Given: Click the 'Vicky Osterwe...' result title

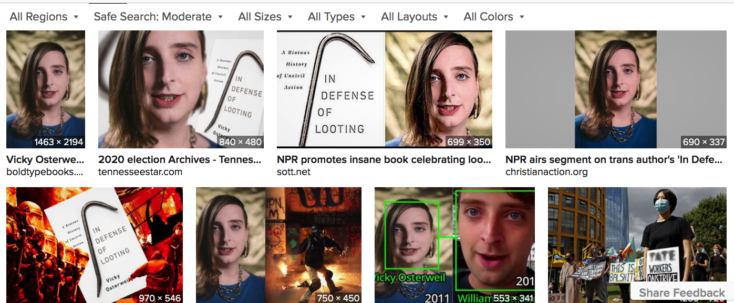Looking at the screenshot, I should (45, 159).
